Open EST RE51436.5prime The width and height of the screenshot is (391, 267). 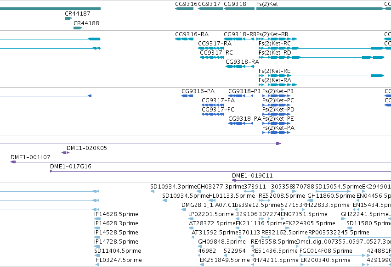coord(253,256)
